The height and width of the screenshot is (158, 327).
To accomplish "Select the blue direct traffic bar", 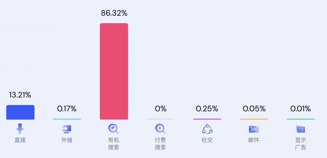I will point(20,112).
